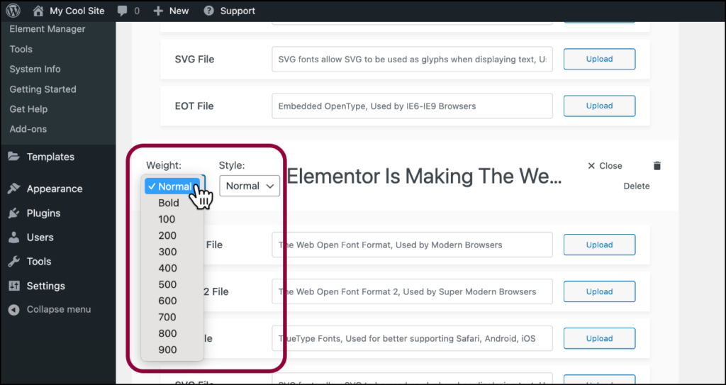Click the EOT File URL field

pyautogui.click(x=412, y=106)
